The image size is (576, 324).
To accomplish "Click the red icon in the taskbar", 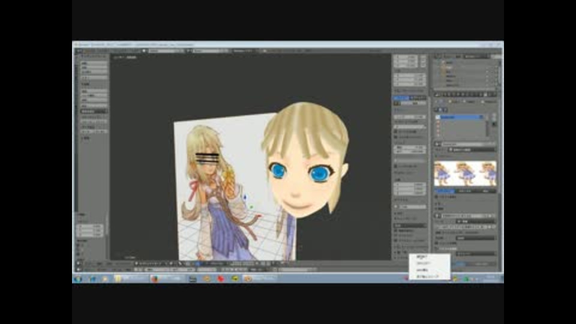I will (220, 279).
